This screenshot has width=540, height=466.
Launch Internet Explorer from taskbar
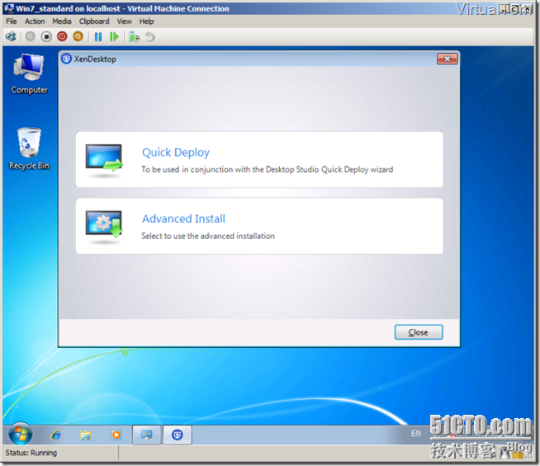[x=55, y=435]
